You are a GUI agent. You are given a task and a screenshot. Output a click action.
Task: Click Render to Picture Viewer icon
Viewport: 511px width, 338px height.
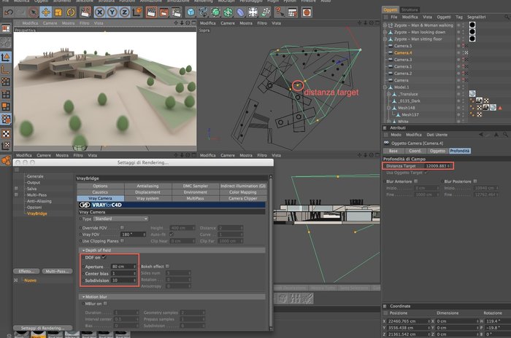(164, 12)
